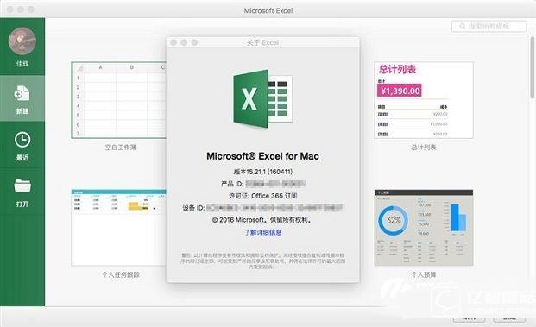Screen dimensions: 536x327
Task: Select the New (新建) sidebar item
Action: point(22,98)
